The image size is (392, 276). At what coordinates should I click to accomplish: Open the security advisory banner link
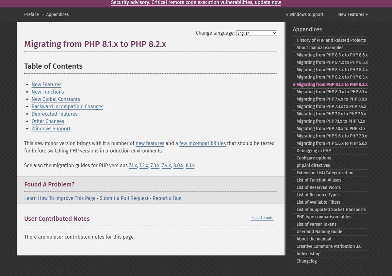(196, 3)
